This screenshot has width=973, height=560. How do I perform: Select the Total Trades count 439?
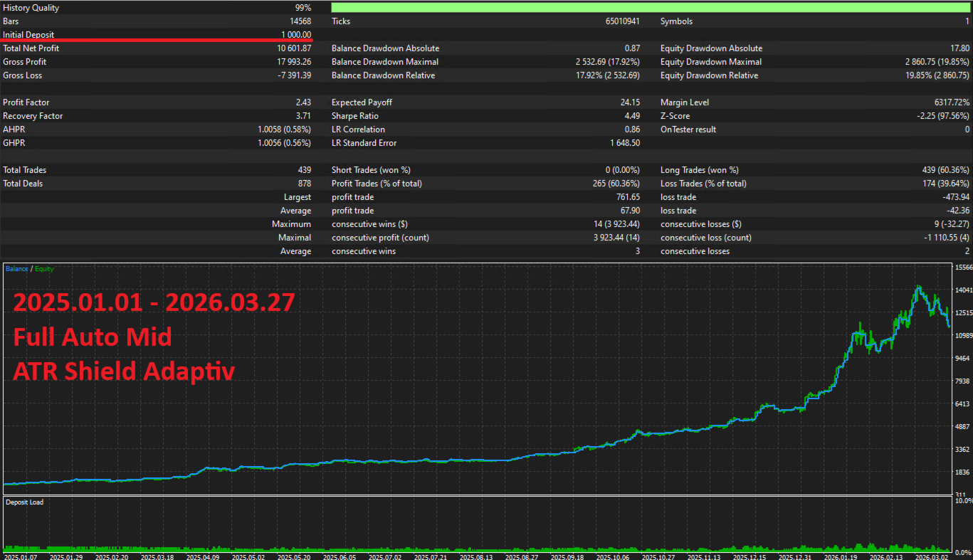[305, 170]
